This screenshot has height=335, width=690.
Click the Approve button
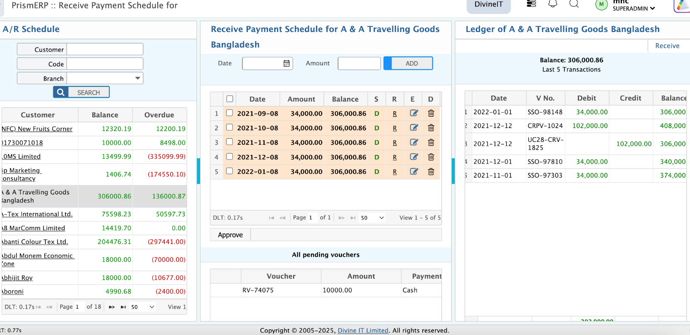pos(230,235)
